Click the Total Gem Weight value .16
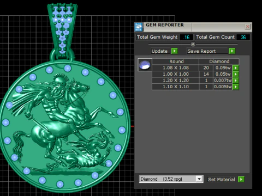Screen dimensions: 262x196 186,37
